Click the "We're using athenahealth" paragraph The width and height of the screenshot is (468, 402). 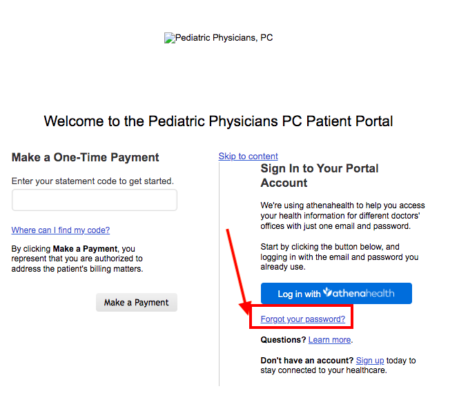pos(342,216)
